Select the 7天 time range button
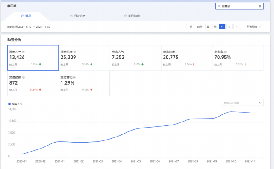This screenshot has width=274, height=169. click(x=190, y=27)
